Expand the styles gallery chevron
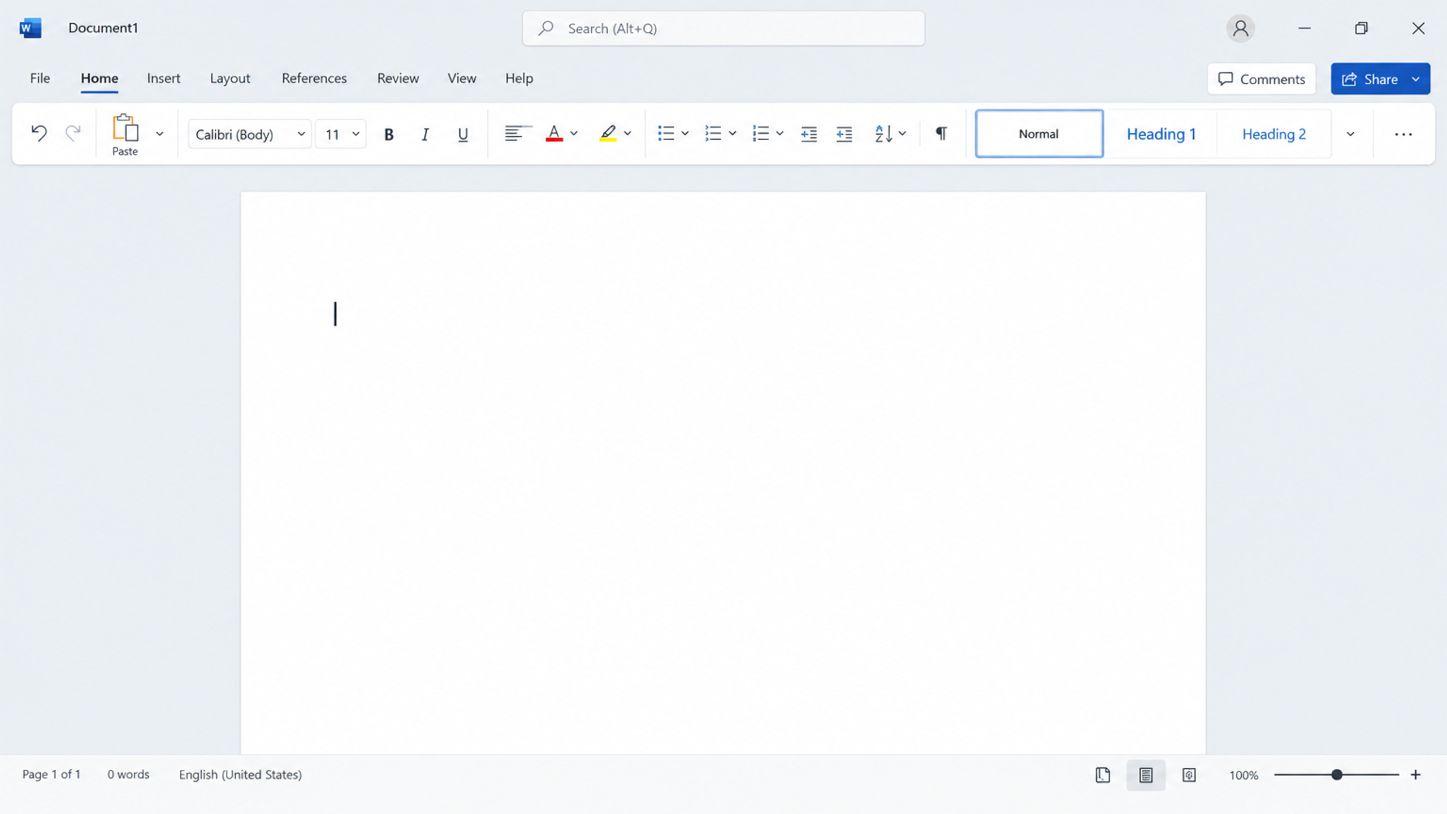Viewport: 1447px width, 814px height. (x=1350, y=134)
